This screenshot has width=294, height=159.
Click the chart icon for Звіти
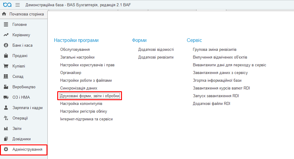coord(6,129)
